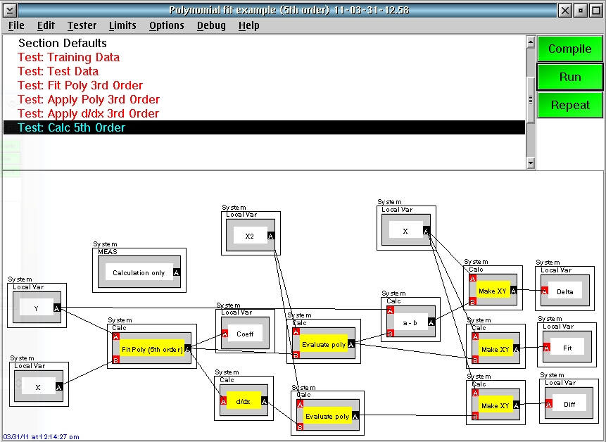This screenshot has height=442, width=606.
Task: Click output port A of Y variable
Action: [x=57, y=308]
